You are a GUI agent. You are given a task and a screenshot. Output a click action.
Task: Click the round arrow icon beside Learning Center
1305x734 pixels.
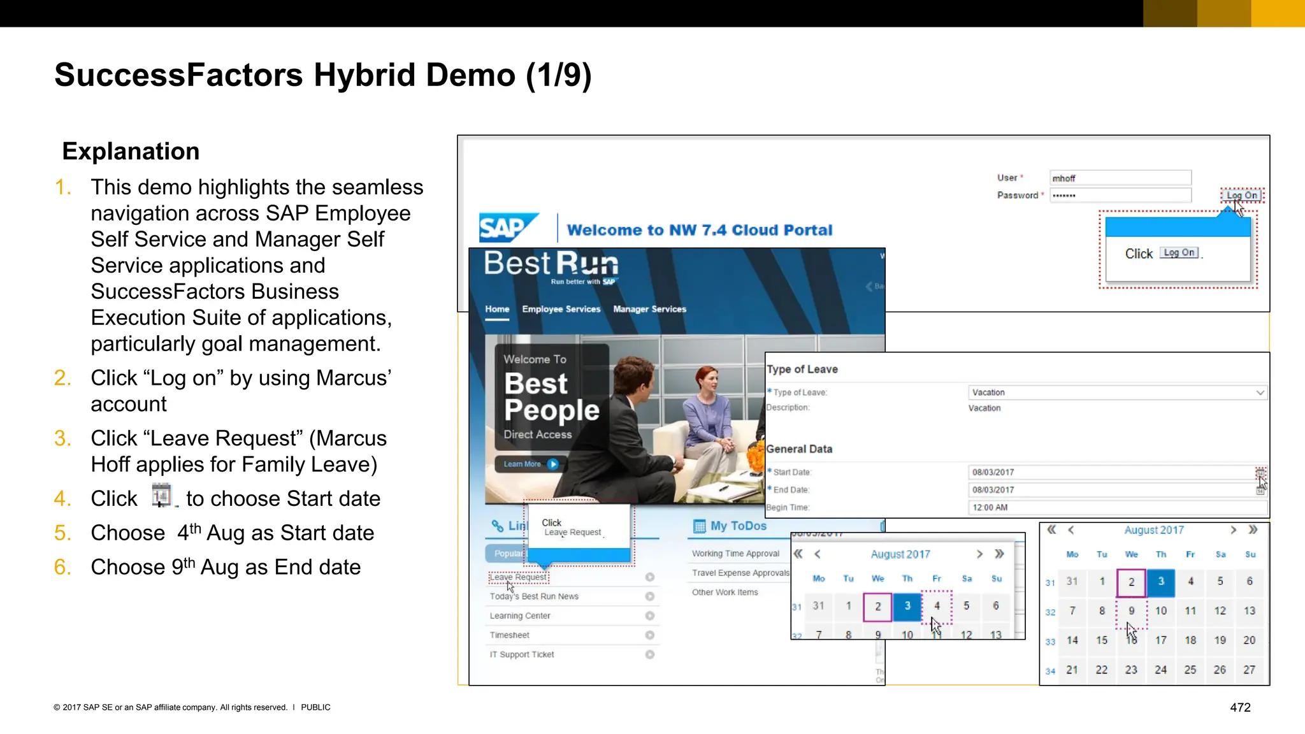click(x=649, y=615)
